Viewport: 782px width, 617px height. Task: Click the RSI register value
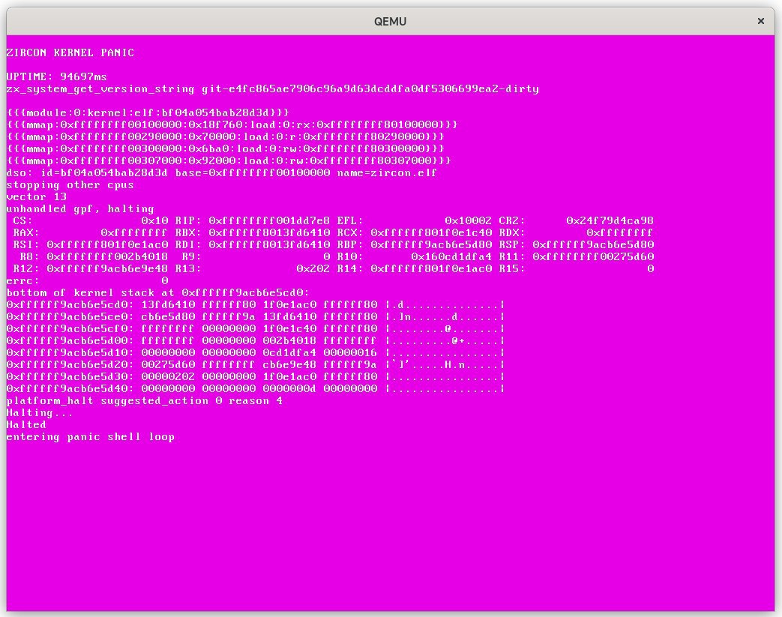tap(107, 244)
